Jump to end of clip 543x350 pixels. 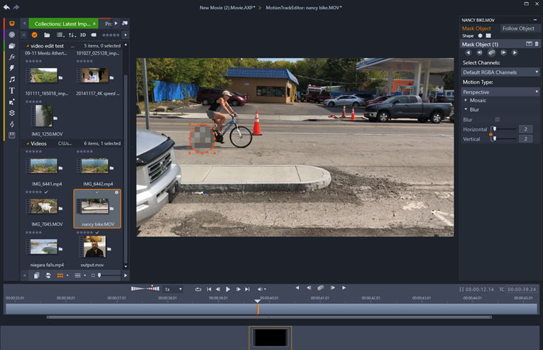pos(247,289)
